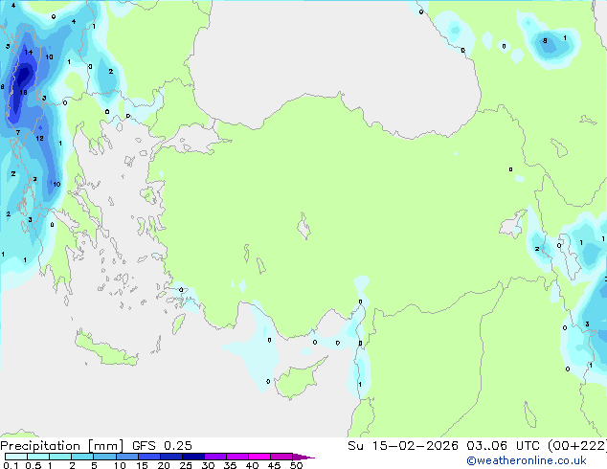Select the legend color cell beginning at 5
Image resolution: width=607 pixels, height=469 pixels.
105,457
